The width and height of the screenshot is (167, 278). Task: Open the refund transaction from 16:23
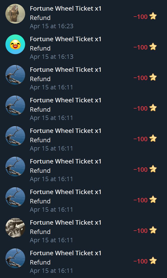tap(83, 17)
